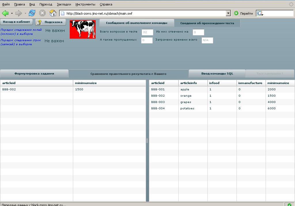Screen dimensions: 295x206
Task: Click the browser Back arrow icon
Action: coord(5,13)
